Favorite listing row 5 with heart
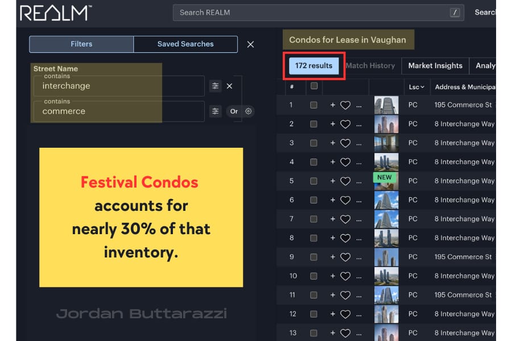 [345, 181]
